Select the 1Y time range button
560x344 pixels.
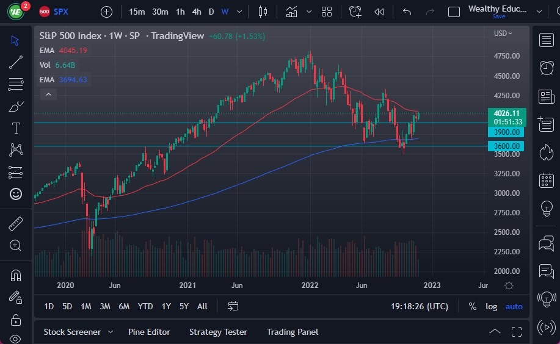tap(166, 306)
